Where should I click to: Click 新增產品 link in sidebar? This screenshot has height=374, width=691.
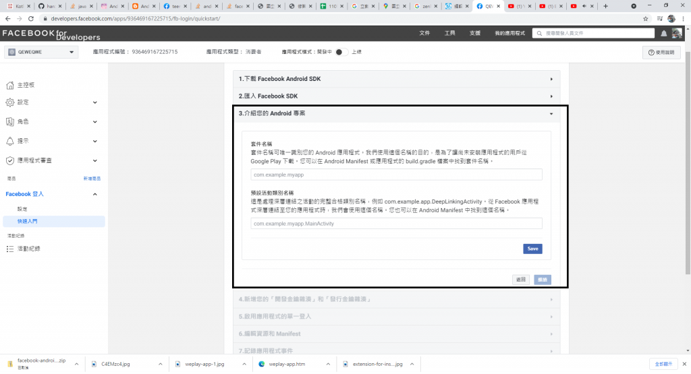point(92,179)
